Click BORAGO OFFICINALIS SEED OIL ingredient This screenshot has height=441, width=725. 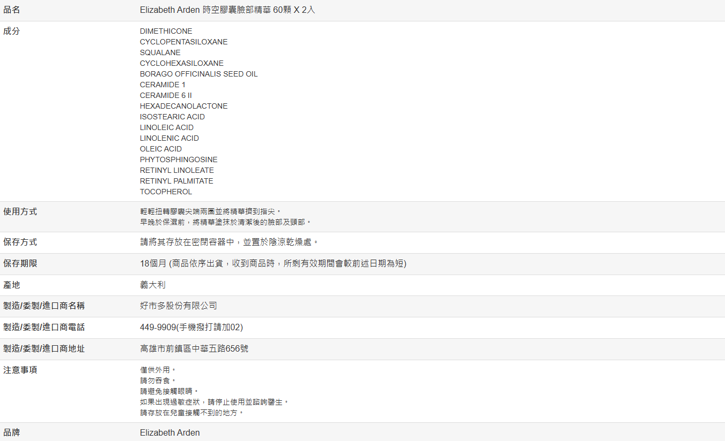coord(198,74)
